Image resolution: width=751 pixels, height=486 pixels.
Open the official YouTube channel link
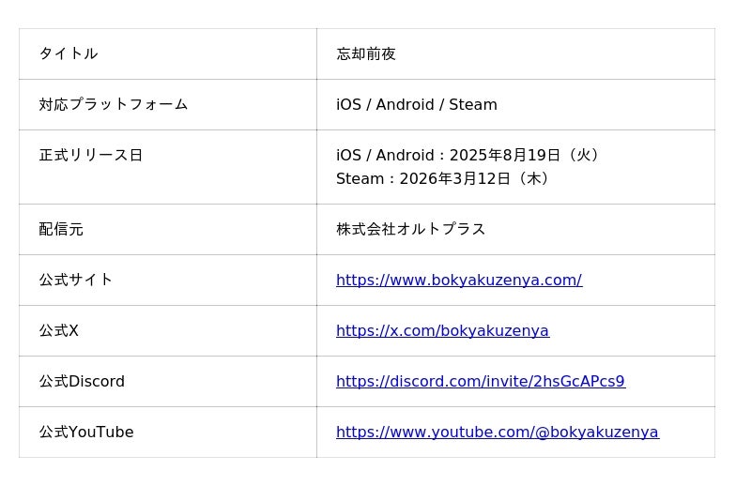pyautogui.click(x=498, y=433)
